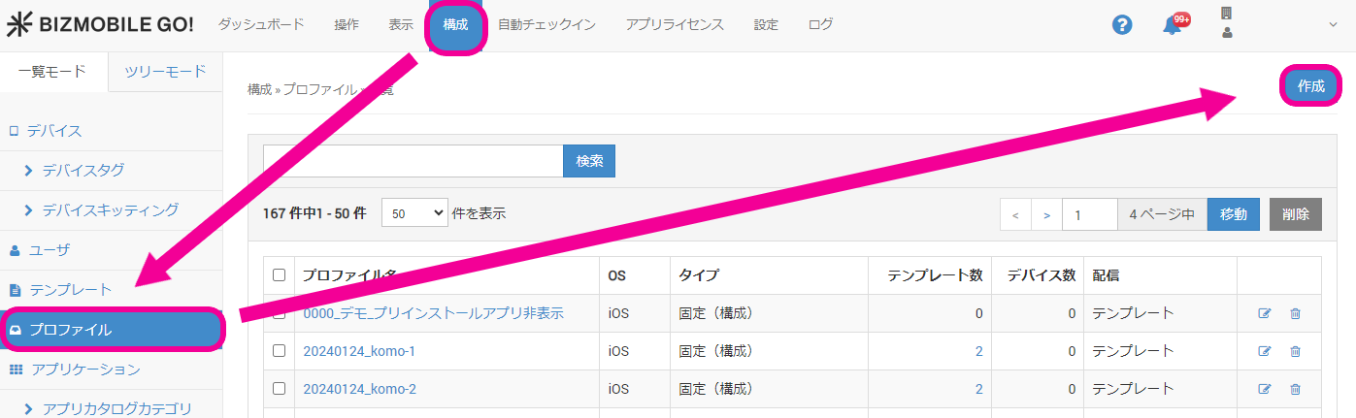1356x418 pixels.
Task: Click the BIZMOBILE GO! logo
Action: click(101, 25)
